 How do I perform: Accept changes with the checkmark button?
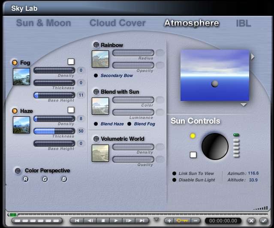(263, 221)
